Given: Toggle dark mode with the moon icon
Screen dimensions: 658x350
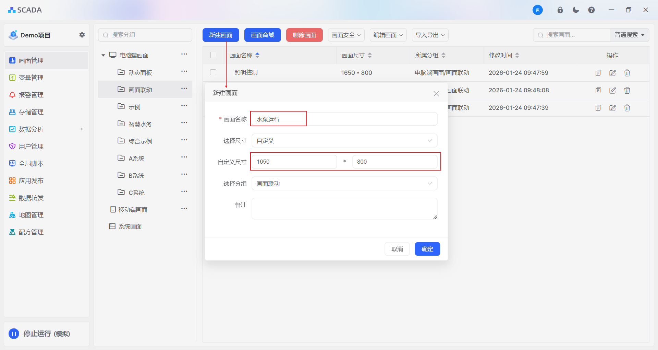Looking at the screenshot, I should (576, 10).
